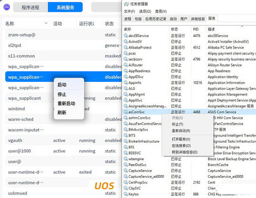The image size is (256, 198).
Task: Click gear icon of pcas service
Action: [x=126, y=53]
